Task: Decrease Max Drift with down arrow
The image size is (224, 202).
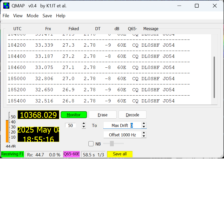Action: (x=144, y=127)
